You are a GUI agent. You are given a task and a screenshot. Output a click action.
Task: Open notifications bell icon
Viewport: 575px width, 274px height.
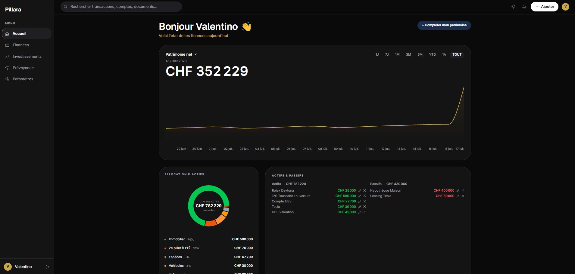[x=524, y=7]
